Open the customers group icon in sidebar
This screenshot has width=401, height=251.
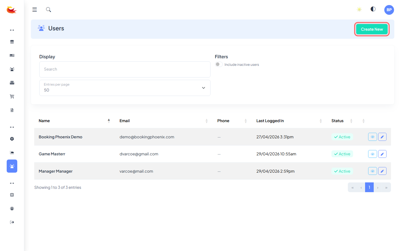point(12,69)
